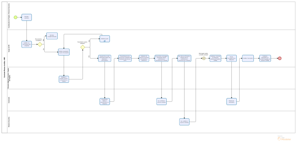Select the 'Orçamento e prazo validado?' gateway diamond

pyautogui.click(x=83, y=47)
